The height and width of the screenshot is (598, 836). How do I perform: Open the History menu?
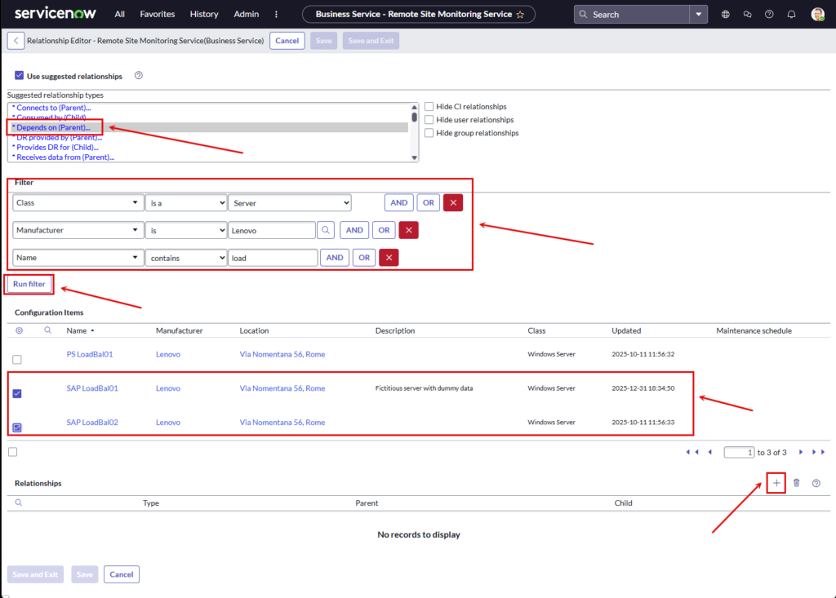(x=204, y=15)
